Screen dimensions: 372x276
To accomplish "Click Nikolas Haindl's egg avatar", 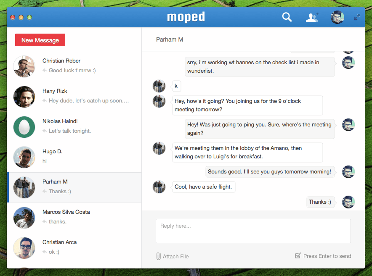I will click(24, 126).
